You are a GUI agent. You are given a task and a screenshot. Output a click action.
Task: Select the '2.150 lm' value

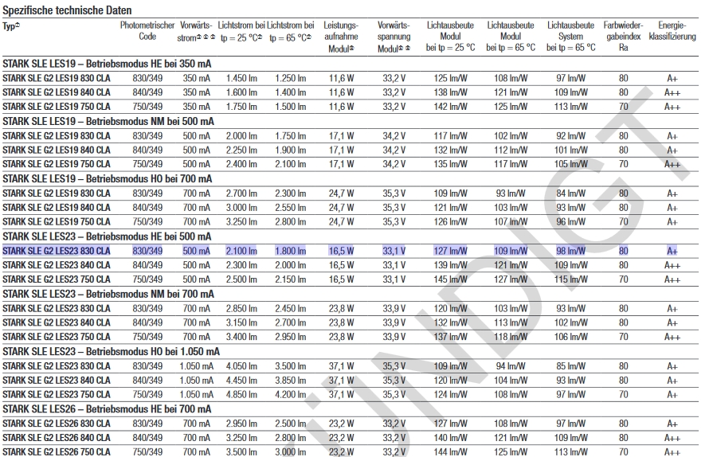click(291, 279)
